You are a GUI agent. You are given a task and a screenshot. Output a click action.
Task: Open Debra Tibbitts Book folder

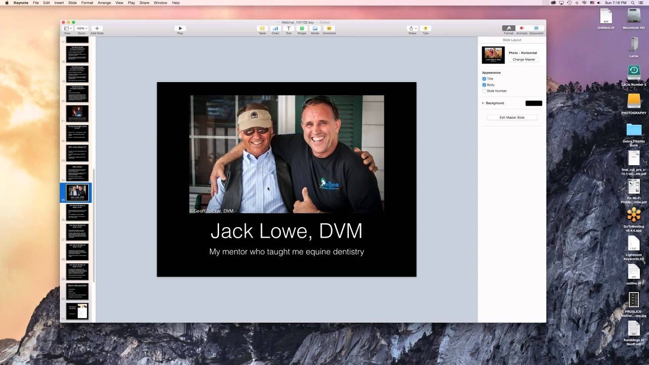634,134
